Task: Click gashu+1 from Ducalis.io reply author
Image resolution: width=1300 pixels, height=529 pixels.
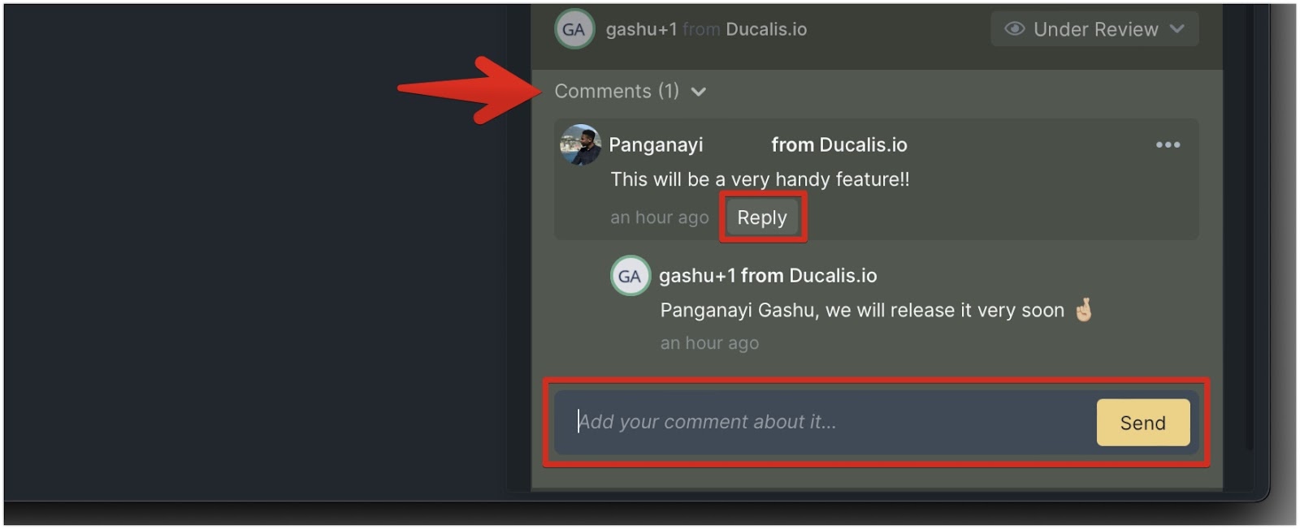Action: 768,276
